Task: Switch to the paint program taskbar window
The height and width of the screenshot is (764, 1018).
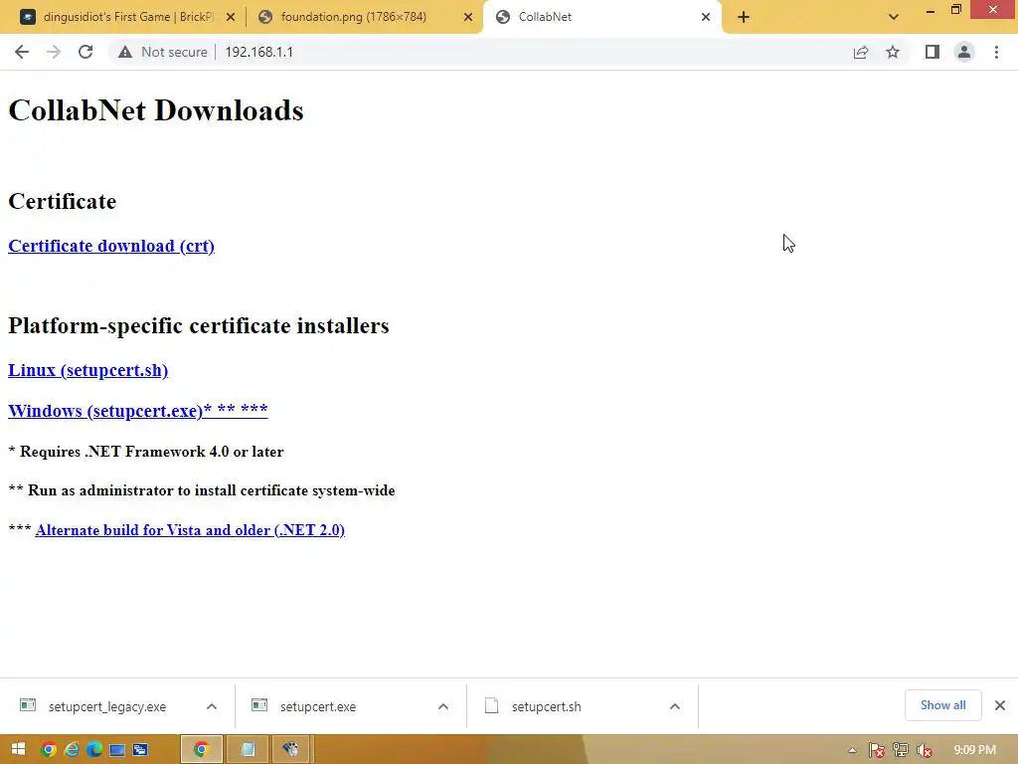Action: click(291, 750)
